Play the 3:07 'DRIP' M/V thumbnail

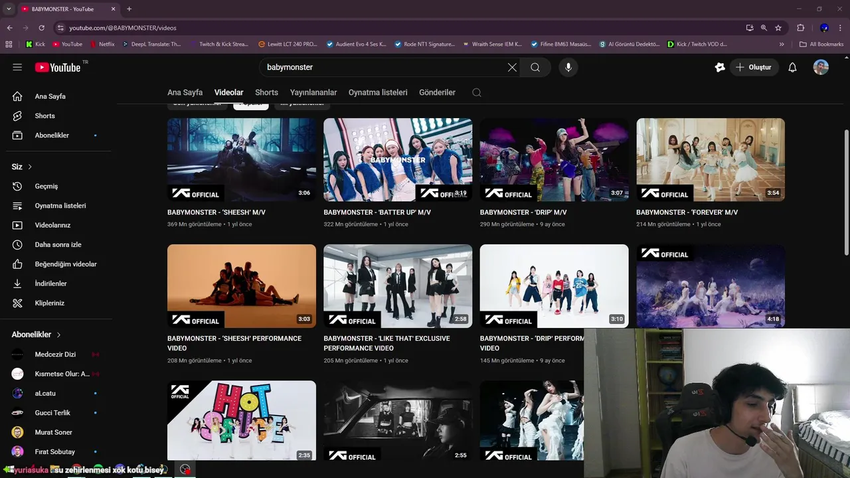[x=554, y=160]
